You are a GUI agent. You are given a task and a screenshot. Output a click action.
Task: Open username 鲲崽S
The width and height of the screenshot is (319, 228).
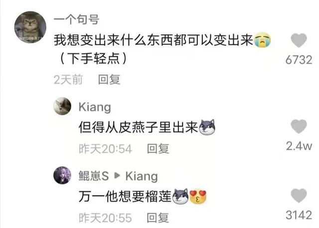point(94,176)
